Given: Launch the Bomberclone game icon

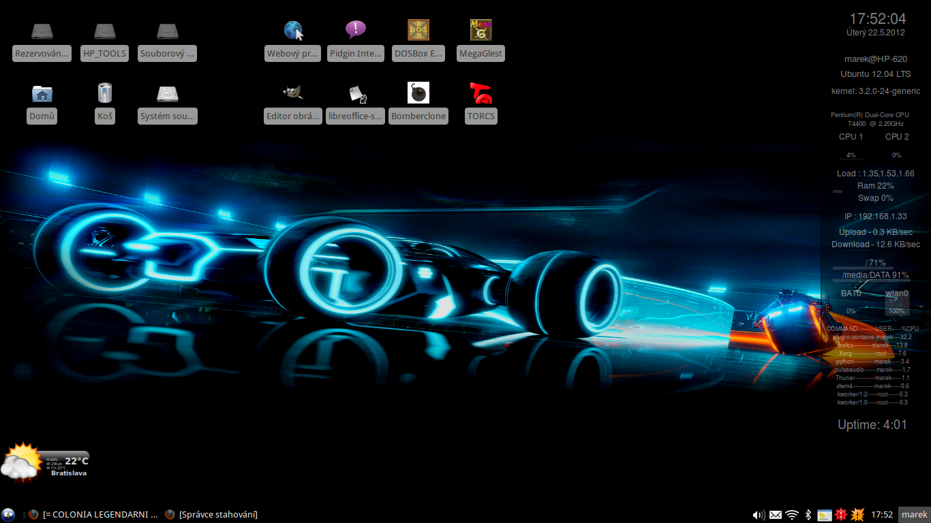Looking at the screenshot, I should (418, 93).
